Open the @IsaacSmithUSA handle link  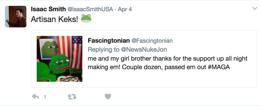pos(90,9)
